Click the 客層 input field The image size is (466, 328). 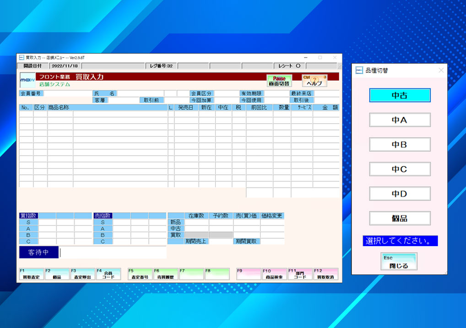pos(123,100)
